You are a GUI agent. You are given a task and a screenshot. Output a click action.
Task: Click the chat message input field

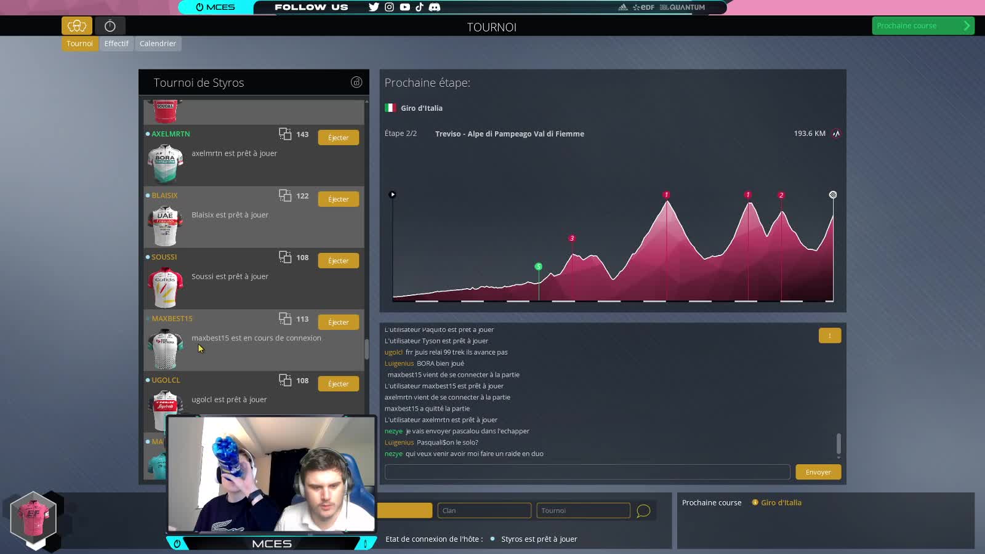point(587,472)
